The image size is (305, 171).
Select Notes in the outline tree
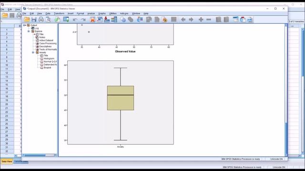pos(42,37)
